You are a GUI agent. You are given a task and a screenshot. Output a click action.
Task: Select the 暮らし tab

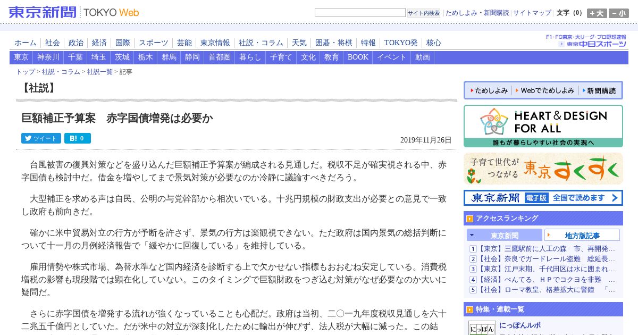click(250, 57)
